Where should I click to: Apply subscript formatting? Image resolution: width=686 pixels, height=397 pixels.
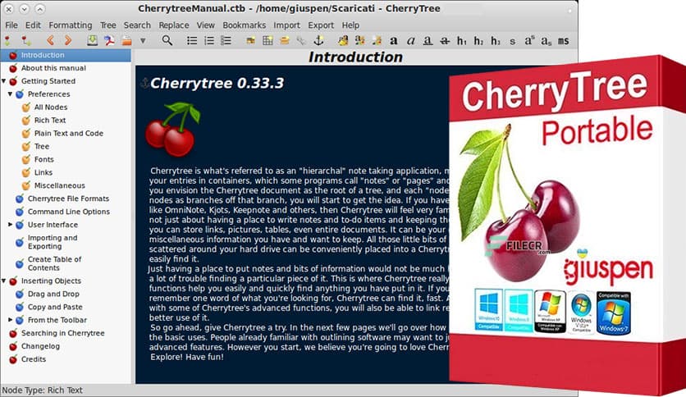pos(546,41)
